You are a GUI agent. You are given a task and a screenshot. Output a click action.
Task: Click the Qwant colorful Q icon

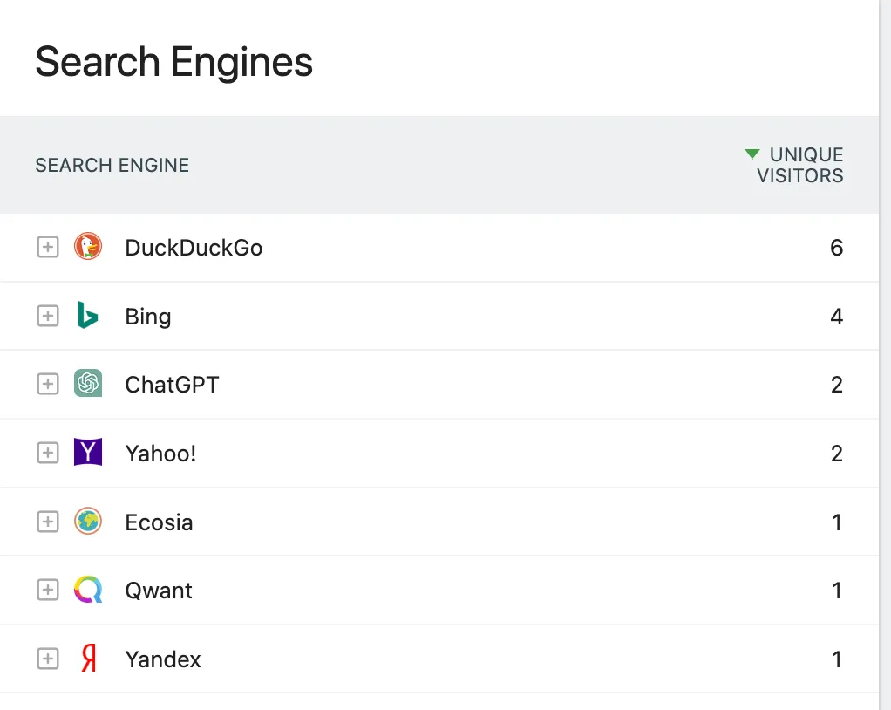pyautogui.click(x=88, y=591)
